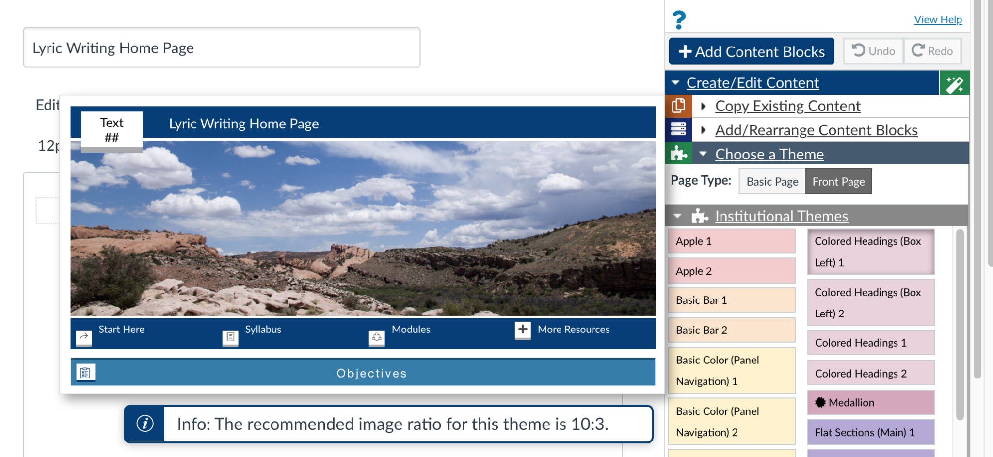This screenshot has width=993, height=457.
Task: Click the Add Content Blocks button
Action: (751, 51)
